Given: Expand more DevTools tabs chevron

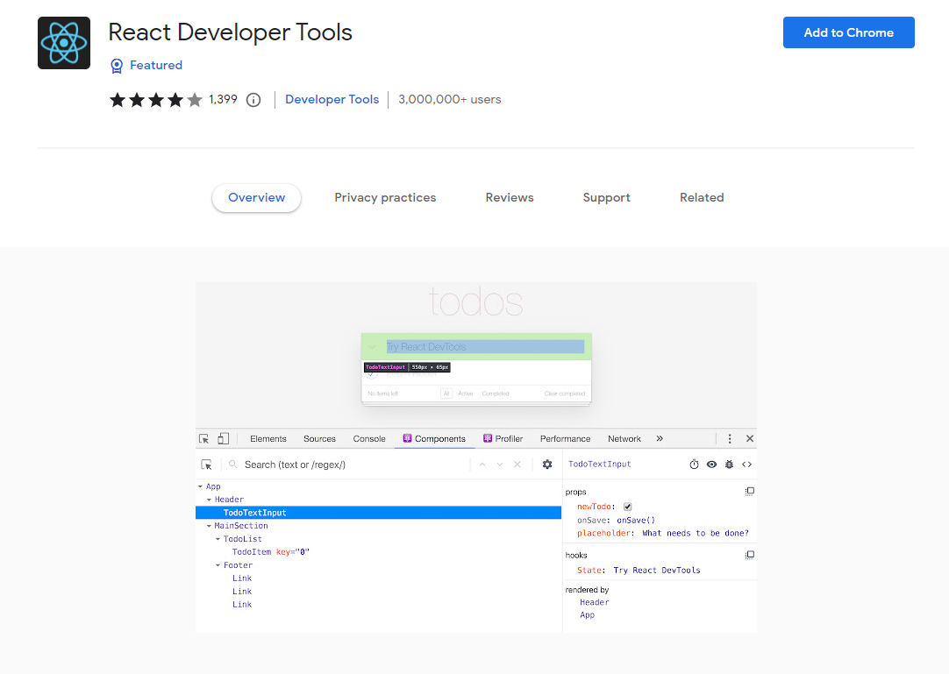Looking at the screenshot, I should [660, 438].
